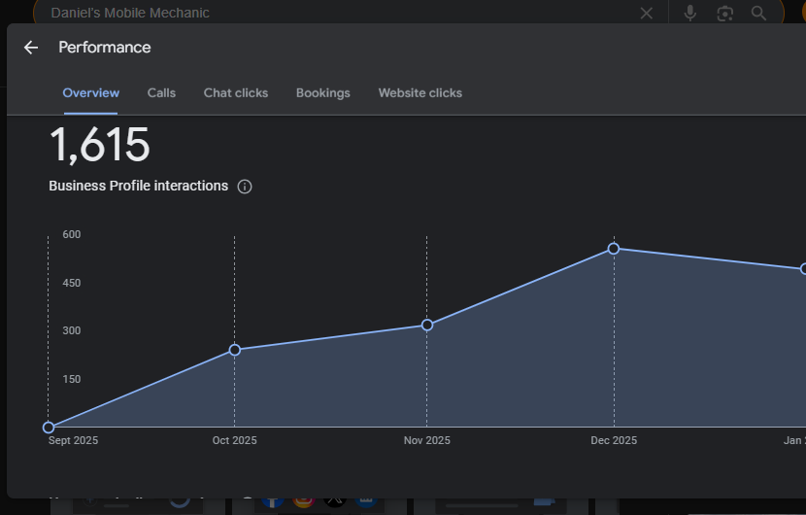Click the back arrow beside Performance
The width and height of the screenshot is (806, 515).
pyautogui.click(x=31, y=48)
